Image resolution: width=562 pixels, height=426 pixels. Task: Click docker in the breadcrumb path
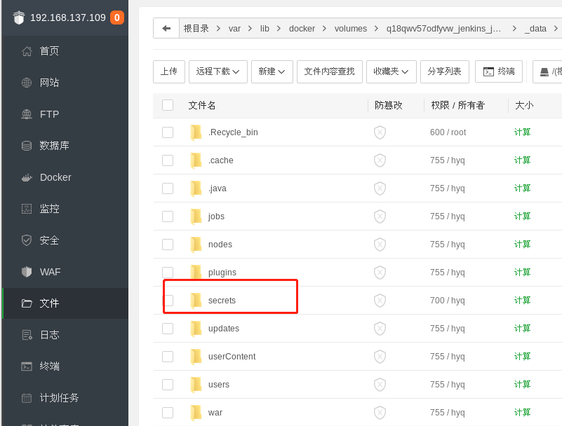tap(302, 28)
